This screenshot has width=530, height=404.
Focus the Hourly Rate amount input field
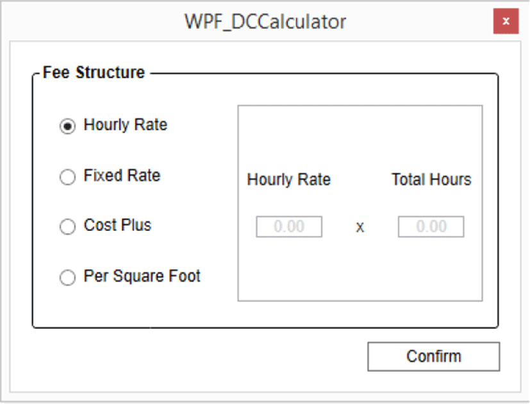pyautogui.click(x=289, y=227)
